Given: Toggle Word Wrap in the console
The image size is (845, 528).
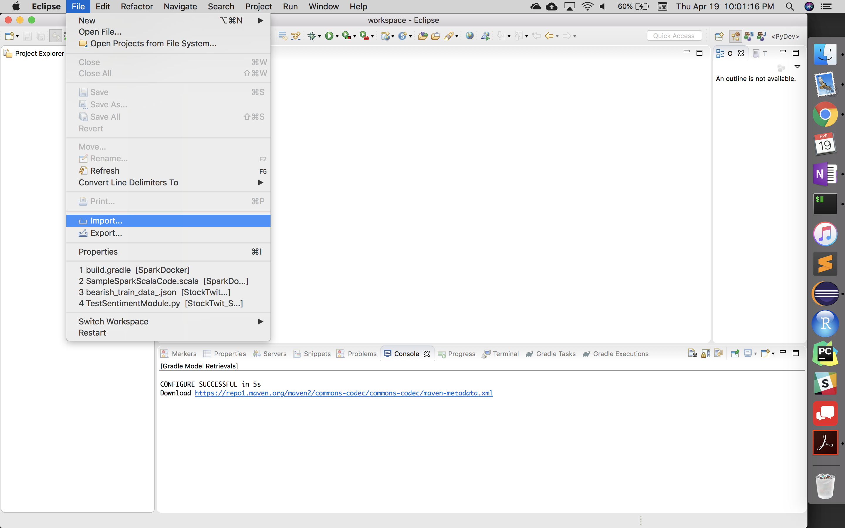Looking at the screenshot, I should pyautogui.click(x=718, y=353).
